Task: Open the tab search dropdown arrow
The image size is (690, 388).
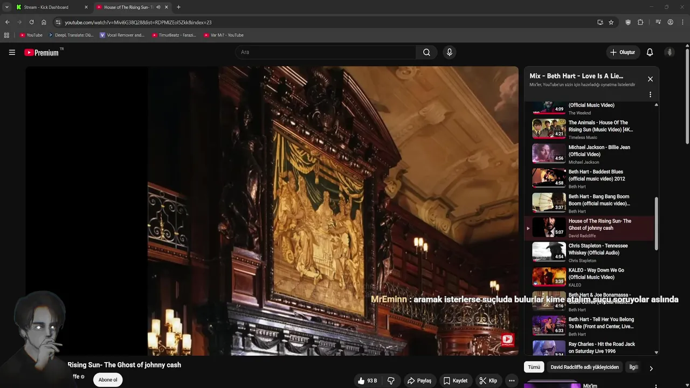Action: (x=6, y=7)
